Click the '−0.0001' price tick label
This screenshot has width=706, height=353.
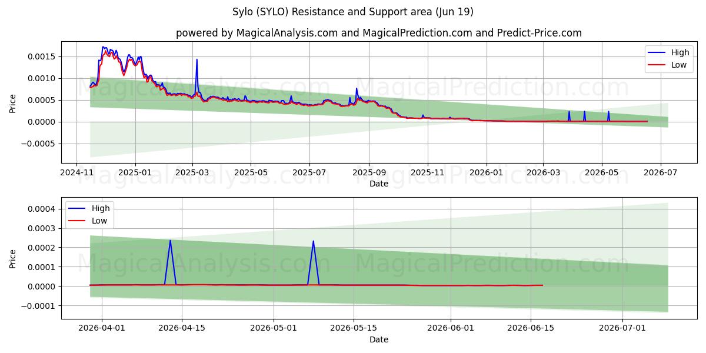pos(39,306)
